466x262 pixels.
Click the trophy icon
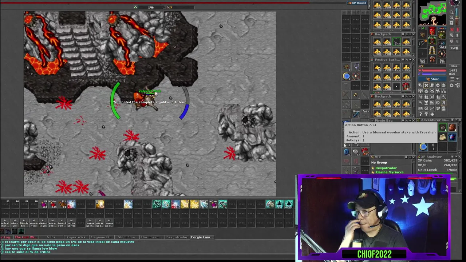(426, 114)
